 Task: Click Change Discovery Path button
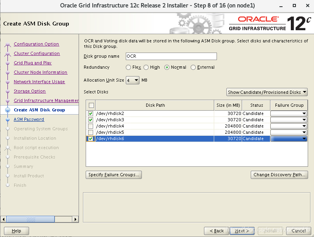[x=279, y=175]
